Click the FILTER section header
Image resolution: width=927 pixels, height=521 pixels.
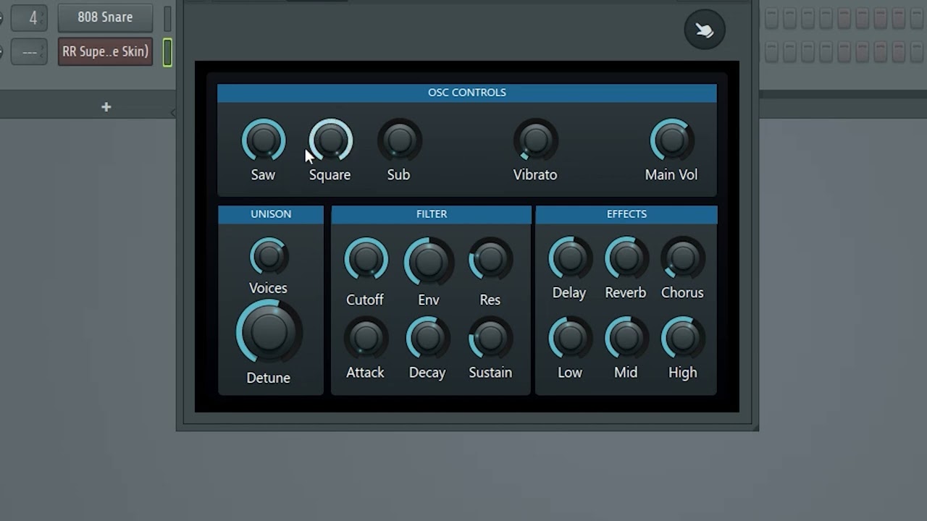click(432, 214)
